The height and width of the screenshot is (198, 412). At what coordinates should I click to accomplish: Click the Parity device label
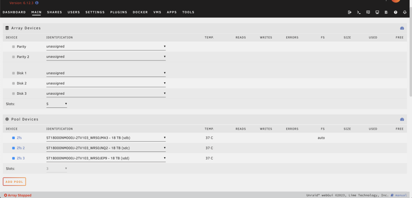click(21, 47)
